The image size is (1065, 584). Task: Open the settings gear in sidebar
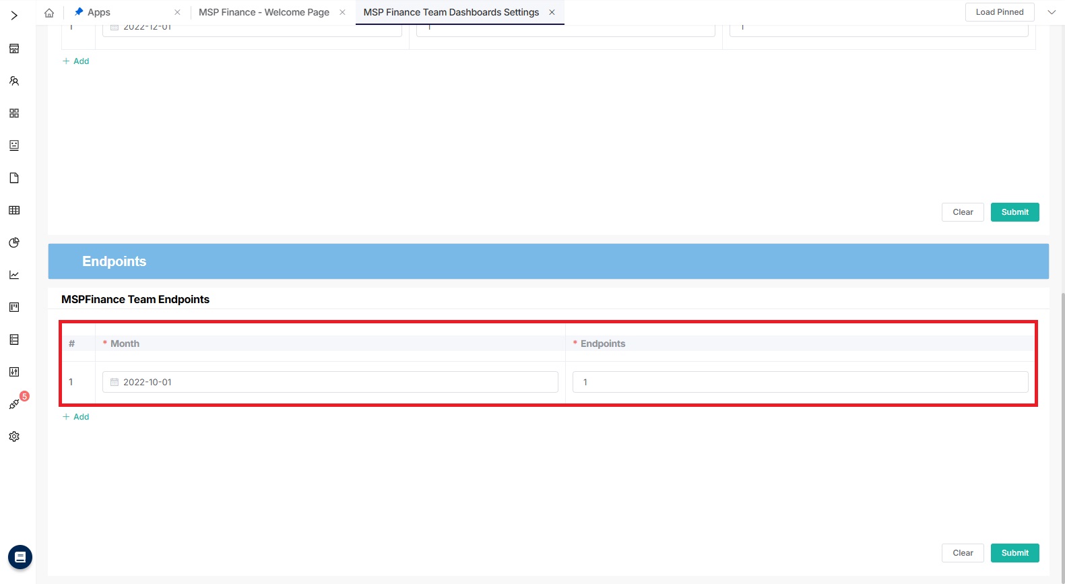pos(14,436)
